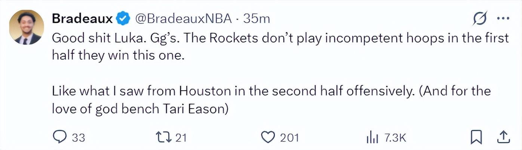Click the 35m post timestamp

(x=257, y=18)
